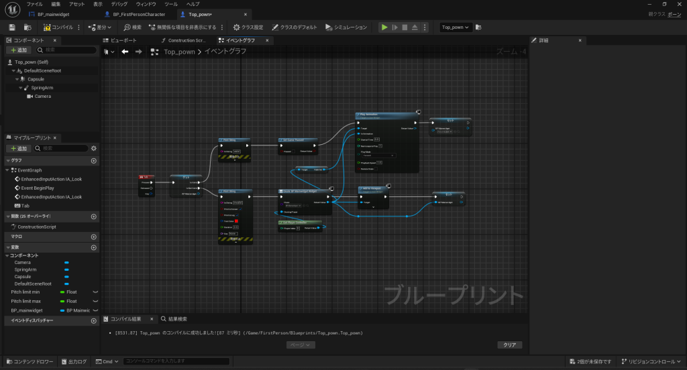Open the デバッグ menu
This screenshot has width=687, height=370.
pos(120,4)
